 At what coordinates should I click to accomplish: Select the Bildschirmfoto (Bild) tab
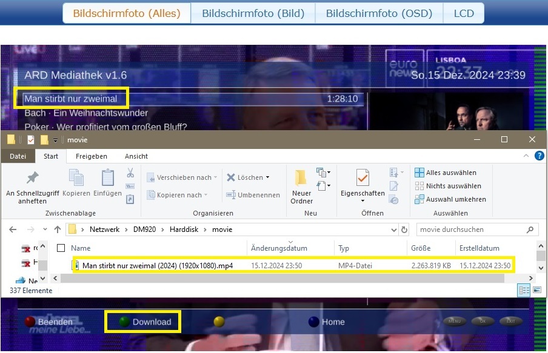pyautogui.click(x=253, y=13)
